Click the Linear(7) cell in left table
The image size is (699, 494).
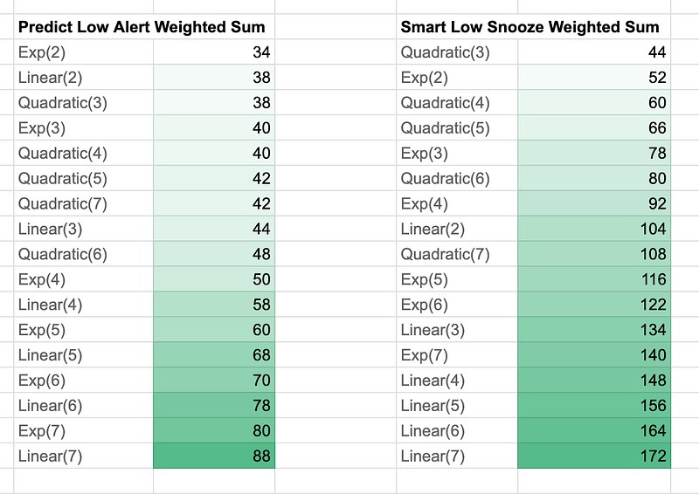click(83, 456)
